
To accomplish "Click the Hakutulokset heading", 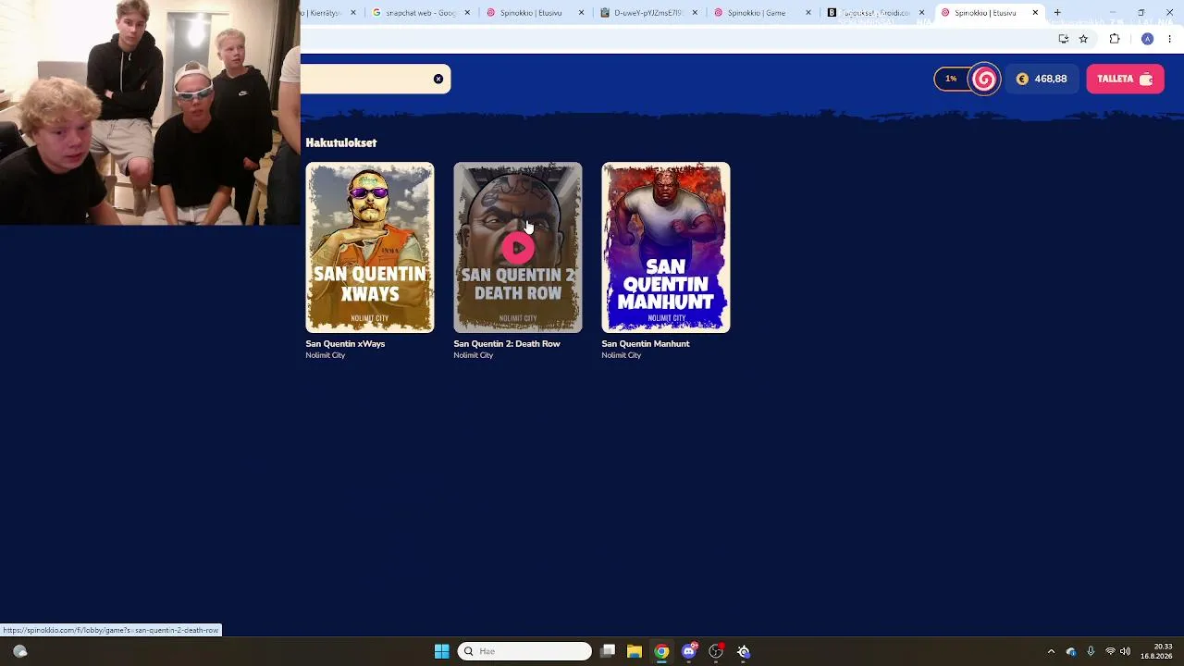I will (341, 142).
